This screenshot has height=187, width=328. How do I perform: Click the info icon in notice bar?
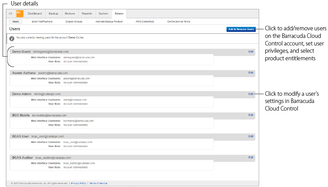pyautogui.click(x=12, y=38)
